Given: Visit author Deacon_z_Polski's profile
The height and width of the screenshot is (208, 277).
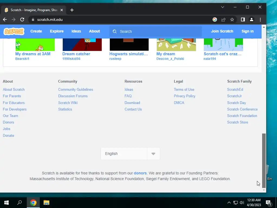Looking at the screenshot, I should pos(170,59).
